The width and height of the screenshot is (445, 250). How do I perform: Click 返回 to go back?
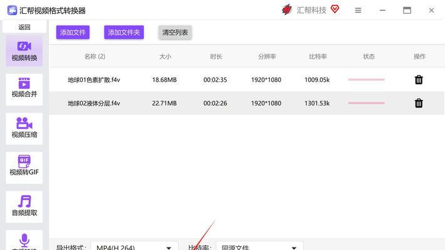[24, 27]
